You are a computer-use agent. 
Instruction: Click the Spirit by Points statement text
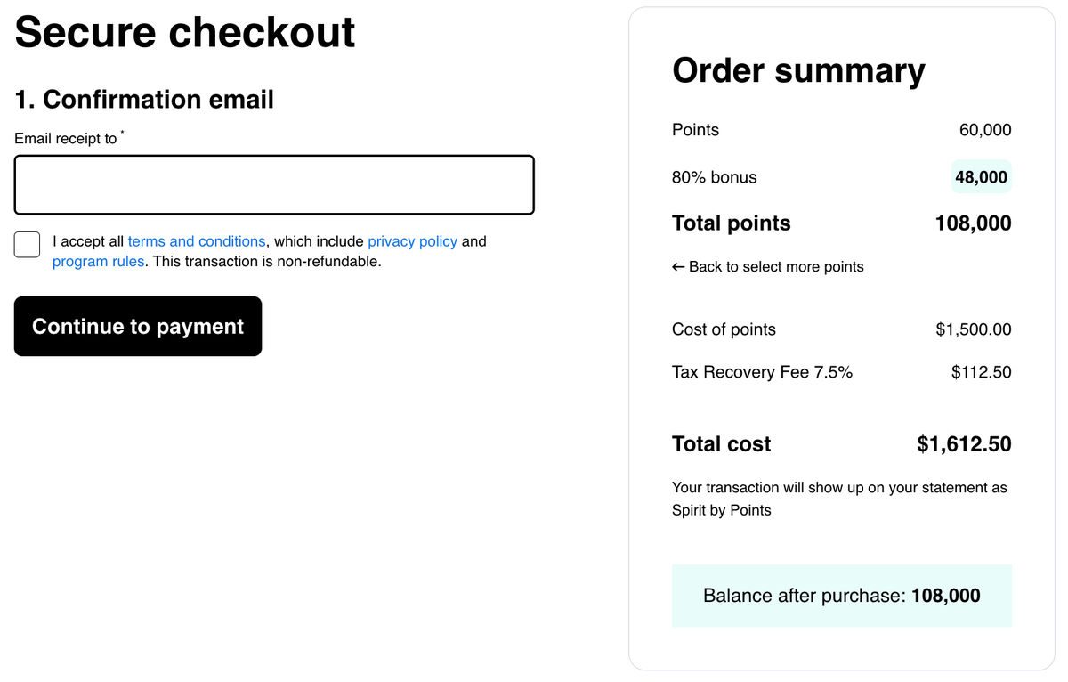click(839, 499)
